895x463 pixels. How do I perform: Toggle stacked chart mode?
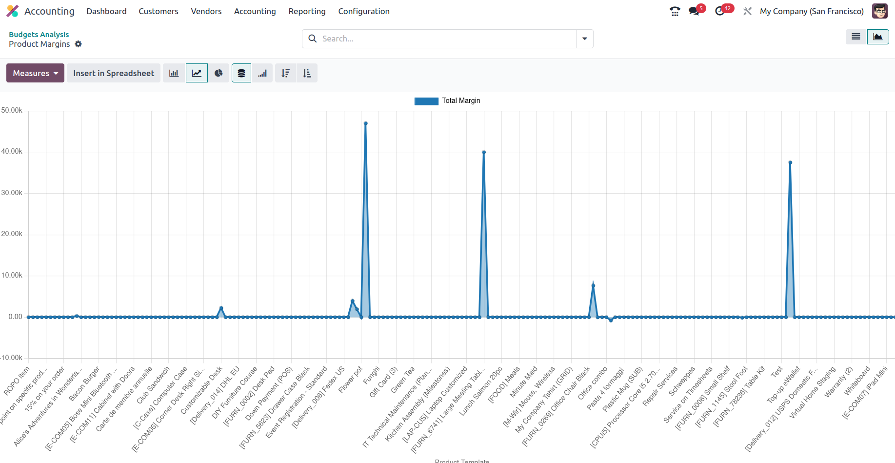pos(241,73)
